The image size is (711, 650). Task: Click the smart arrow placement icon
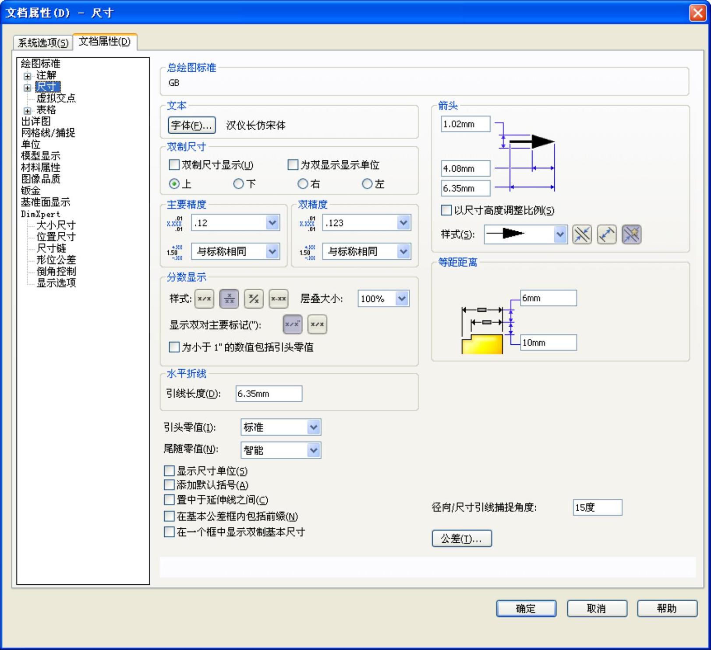pyautogui.click(x=631, y=235)
